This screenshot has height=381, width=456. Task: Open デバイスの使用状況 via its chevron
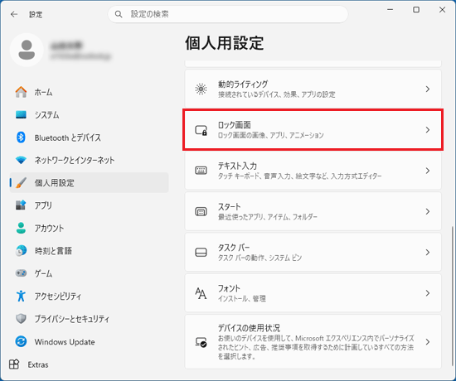click(x=428, y=342)
